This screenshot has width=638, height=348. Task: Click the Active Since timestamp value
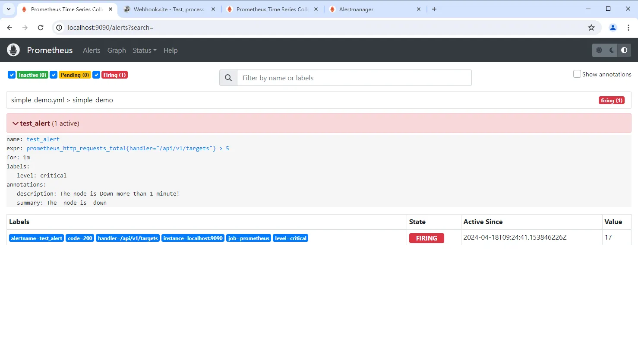[515, 237]
